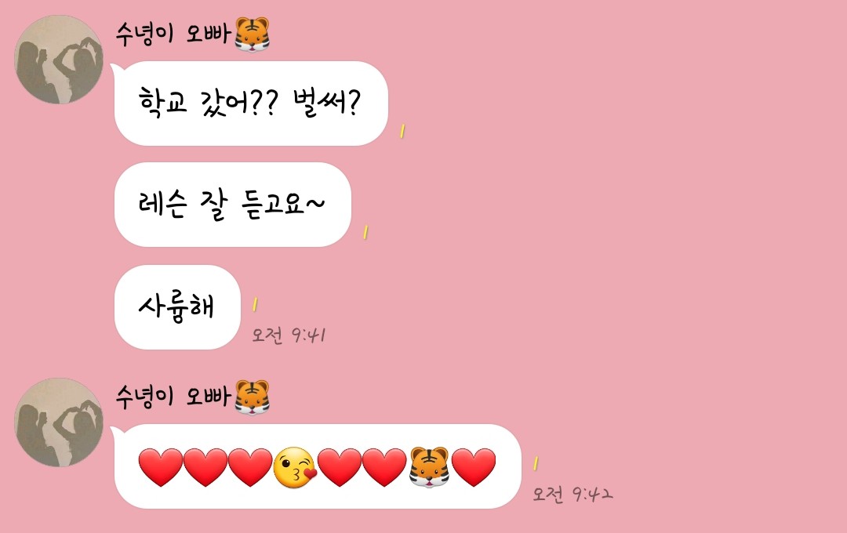Select the '학교 갔어?? 벌써?' message bubble
Image resolution: width=847 pixels, height=533 pixels.
251,103
